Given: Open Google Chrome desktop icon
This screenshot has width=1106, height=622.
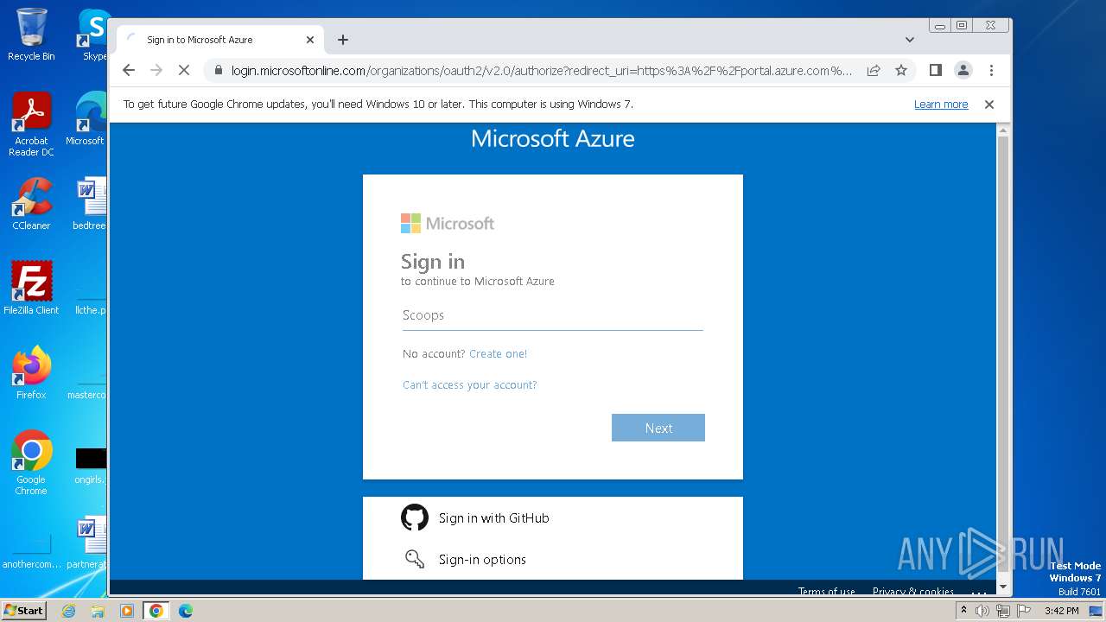Looking at the screenshot, I should [31, 462].
